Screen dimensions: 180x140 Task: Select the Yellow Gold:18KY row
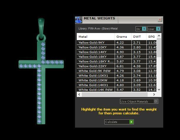click(117, 57)
